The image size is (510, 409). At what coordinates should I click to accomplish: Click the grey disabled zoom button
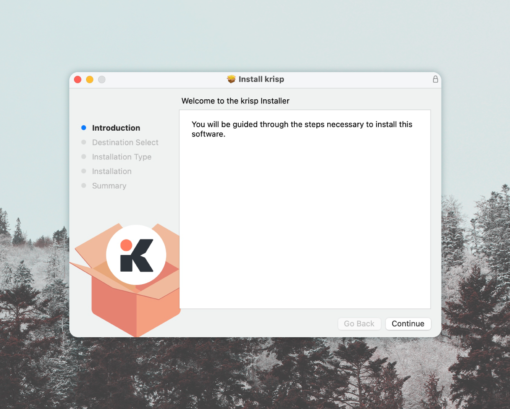pyautogui.click(x=102, y=79)
